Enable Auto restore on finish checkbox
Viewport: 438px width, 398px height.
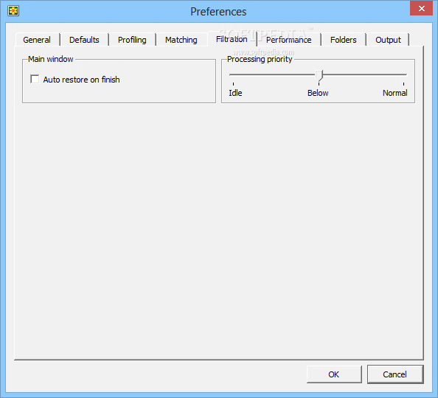[x=75, y=80]
